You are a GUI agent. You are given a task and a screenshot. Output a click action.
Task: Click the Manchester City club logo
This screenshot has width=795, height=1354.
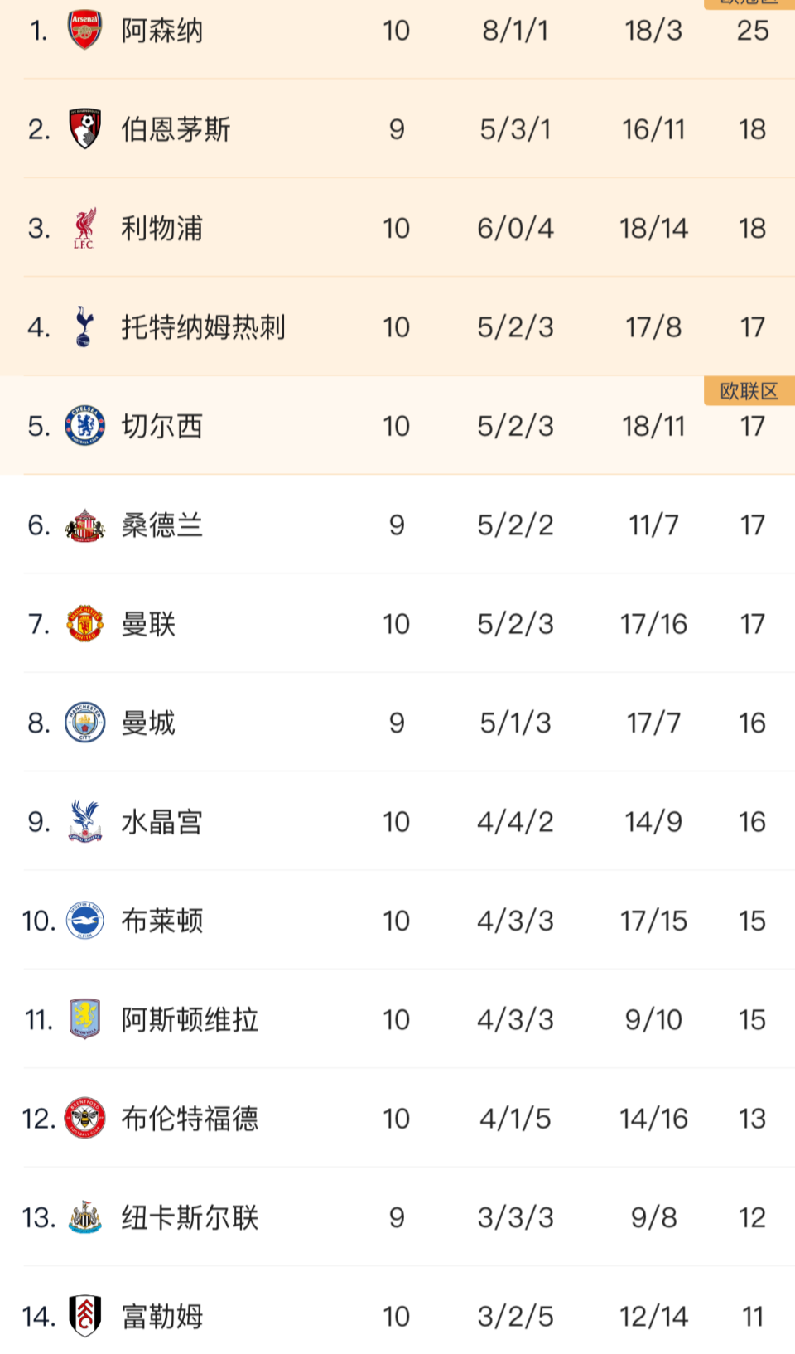84,723
